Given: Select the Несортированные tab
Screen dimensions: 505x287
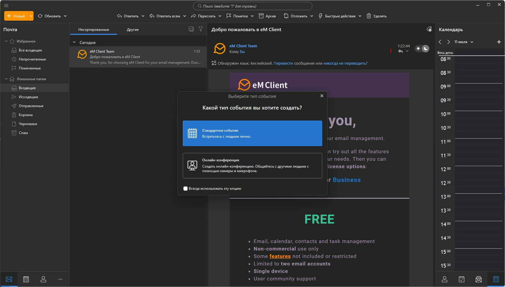Looking at the screenshot, I should coord(94,30).
